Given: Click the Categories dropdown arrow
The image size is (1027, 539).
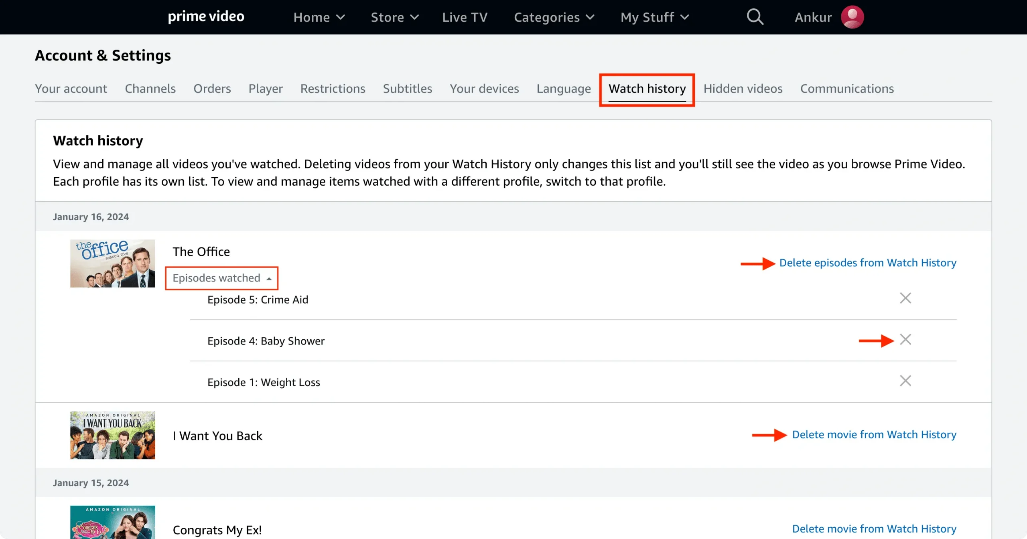Looking at the screenshot, I should (x=590, y=18).
